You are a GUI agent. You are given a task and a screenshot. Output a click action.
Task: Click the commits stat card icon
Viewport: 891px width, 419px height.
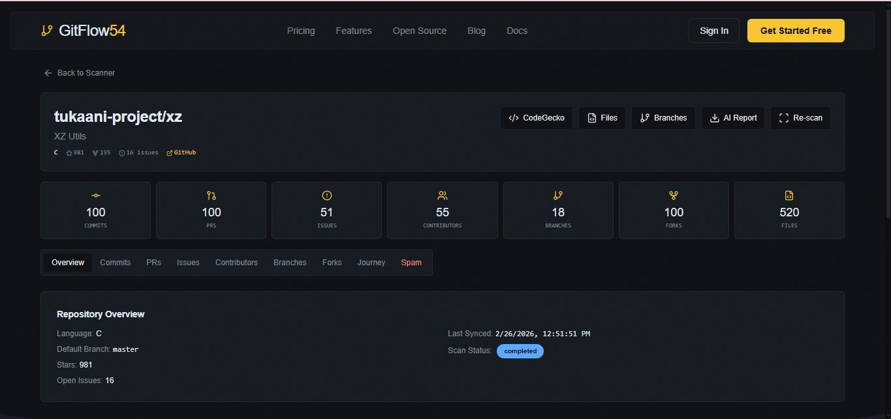click(x=95, y=195)
